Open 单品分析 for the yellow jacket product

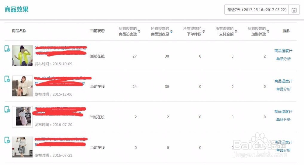click(x=283, y=59)
